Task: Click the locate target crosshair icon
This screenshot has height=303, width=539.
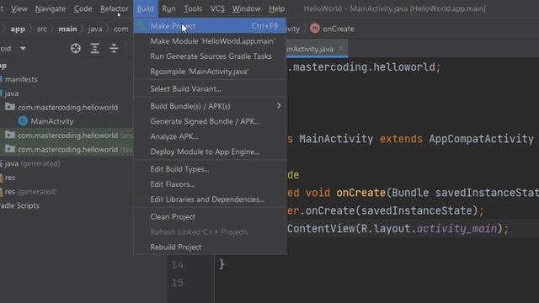Action: [x=76, y=49]
